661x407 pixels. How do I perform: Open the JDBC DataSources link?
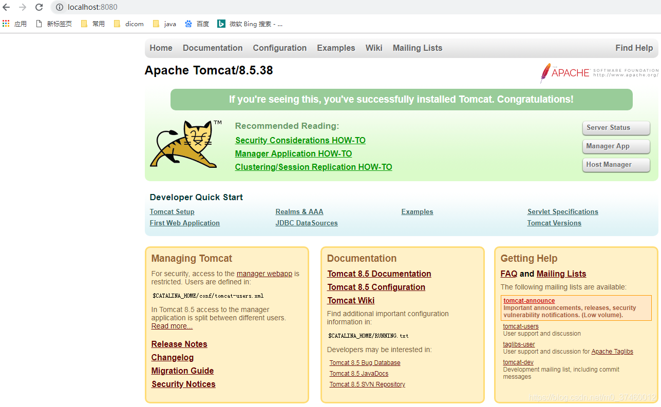(x=307, y=223)
